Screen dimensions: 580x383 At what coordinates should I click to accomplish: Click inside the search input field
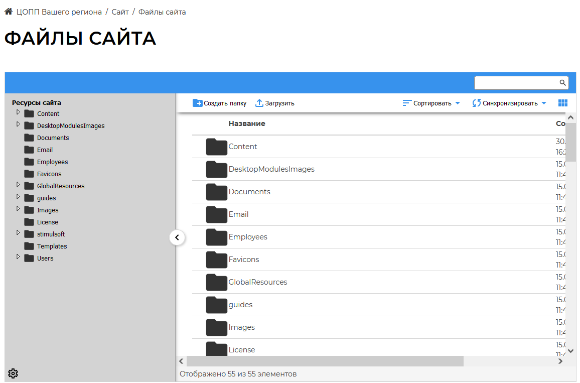click(516, 83)
